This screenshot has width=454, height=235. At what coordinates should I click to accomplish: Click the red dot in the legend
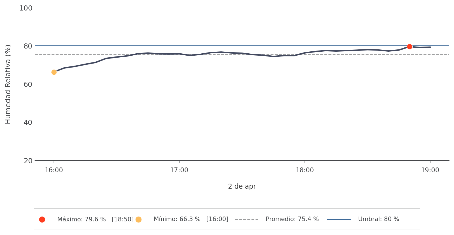pyautogui.click(x=42, y=219)
